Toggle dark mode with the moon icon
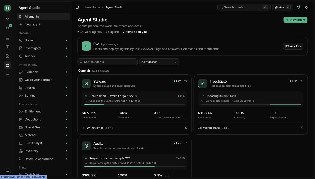315x179 pixels. (x=307, y=7)
